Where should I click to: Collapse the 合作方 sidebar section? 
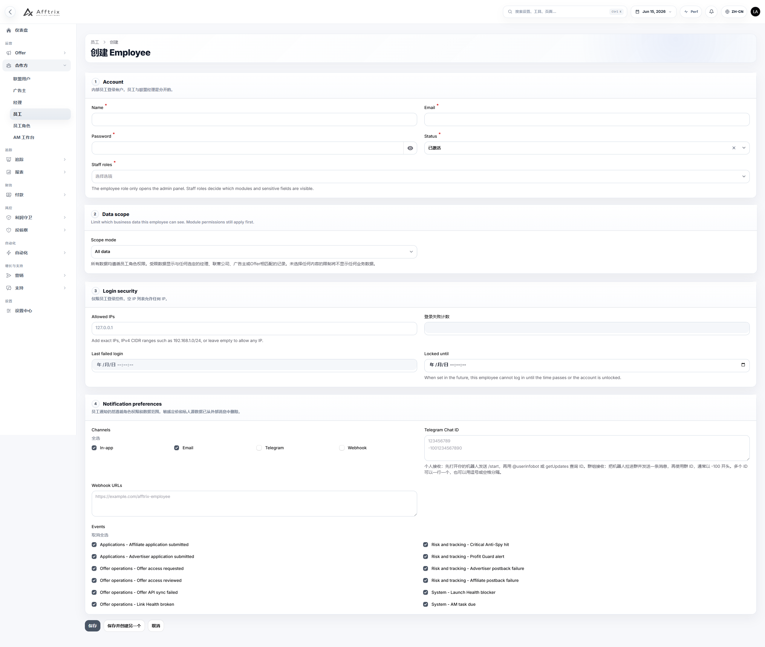tap(37, 65)
